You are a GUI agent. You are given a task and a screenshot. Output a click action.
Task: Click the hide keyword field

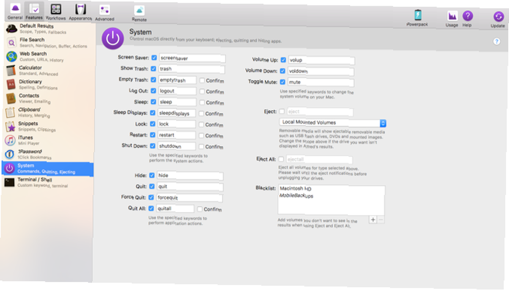[190, 176]
